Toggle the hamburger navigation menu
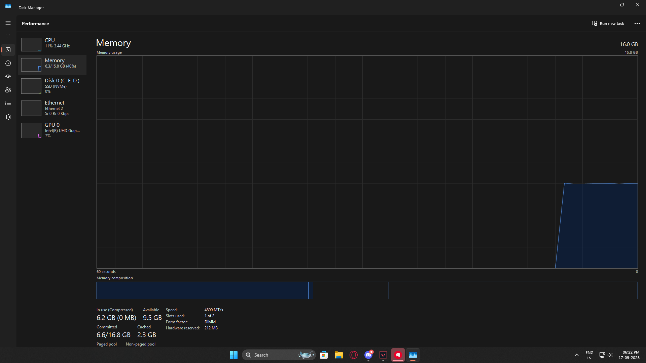The height and width of the screenshot is (363, 646). point(8,23)
